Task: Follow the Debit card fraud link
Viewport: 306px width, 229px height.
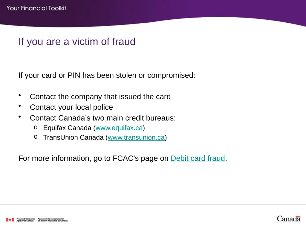Action: [198, 158]
